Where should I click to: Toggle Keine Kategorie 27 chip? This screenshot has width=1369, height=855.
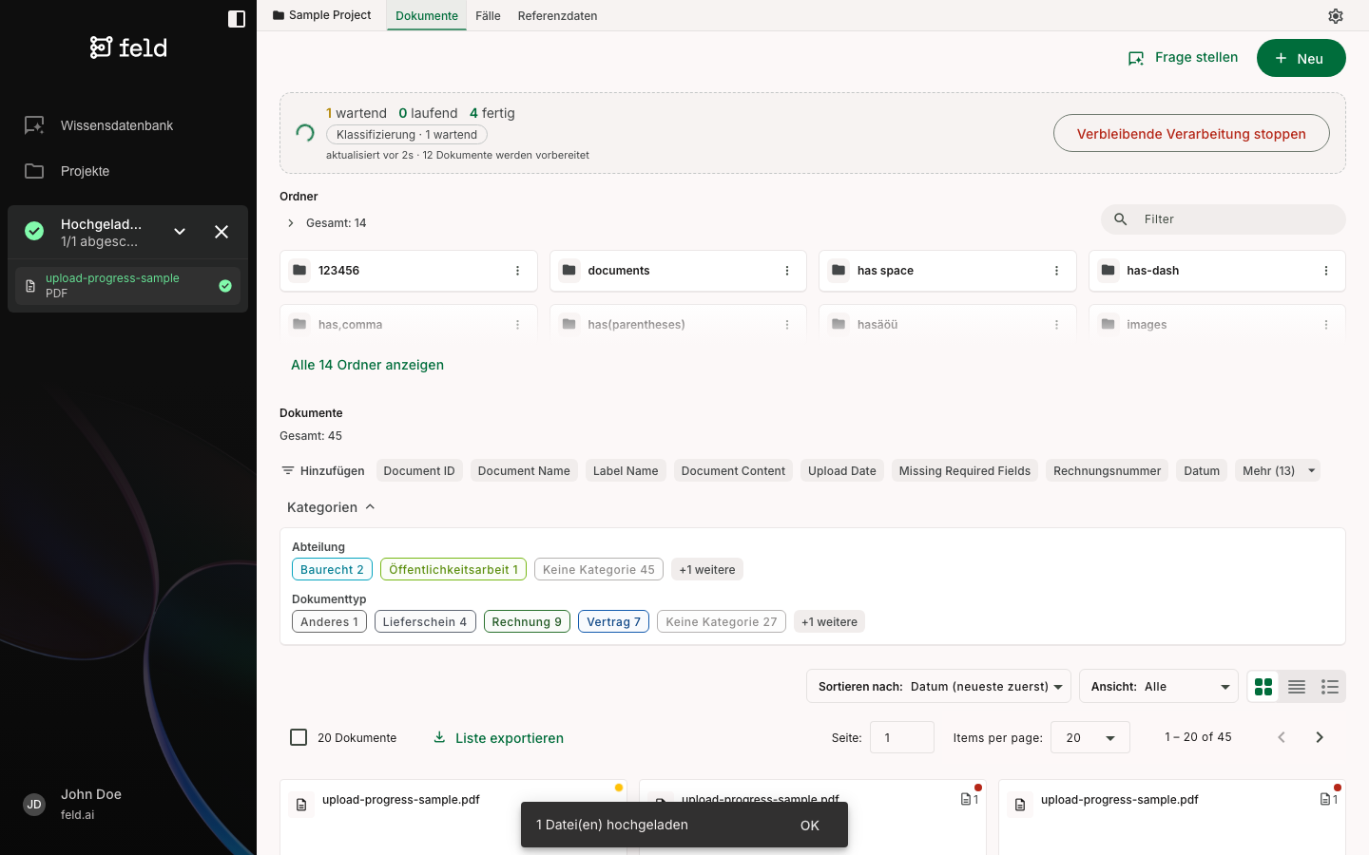coord(722,622)
